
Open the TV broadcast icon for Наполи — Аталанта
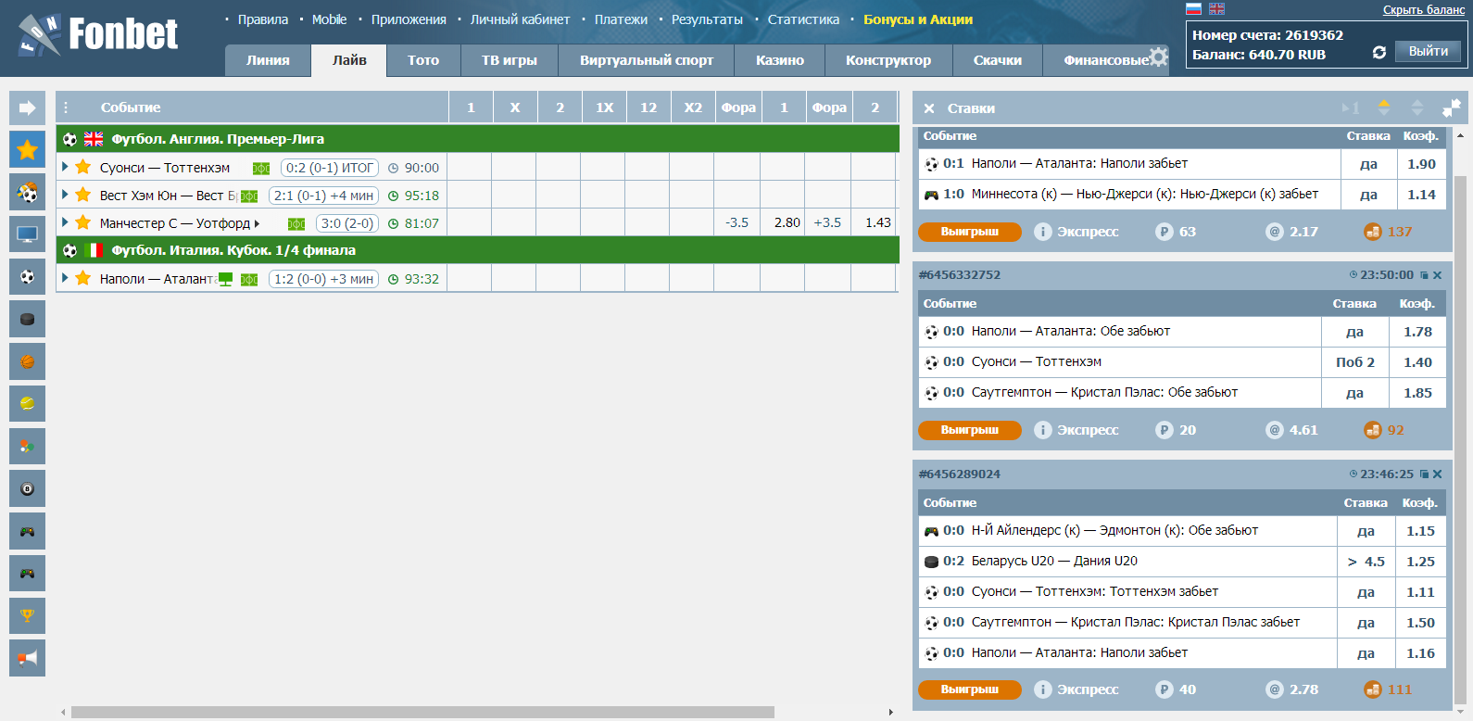pyautogui.click(x=225, y=279)
